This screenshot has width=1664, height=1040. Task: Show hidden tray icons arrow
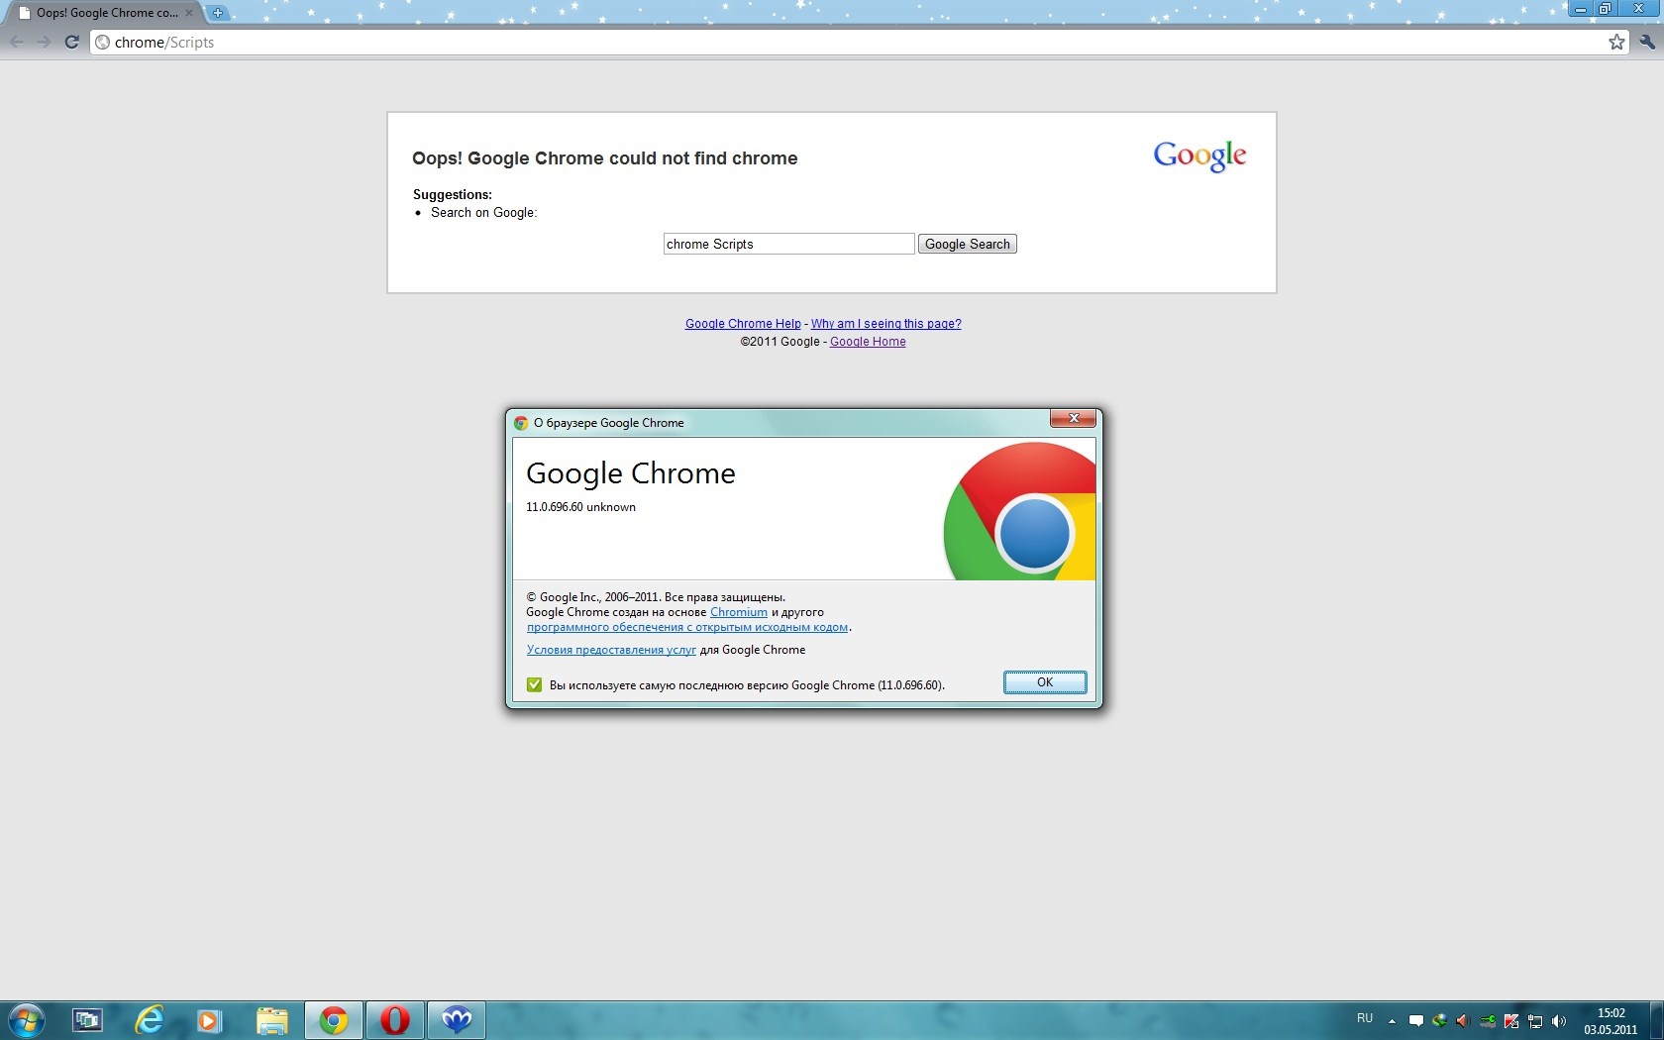point(1392,1020)
